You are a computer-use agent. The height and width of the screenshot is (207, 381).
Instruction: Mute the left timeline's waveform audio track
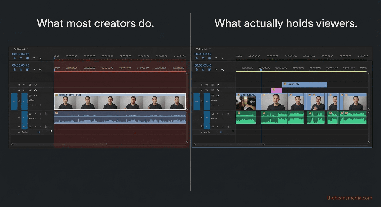click(x=35, y=114)
